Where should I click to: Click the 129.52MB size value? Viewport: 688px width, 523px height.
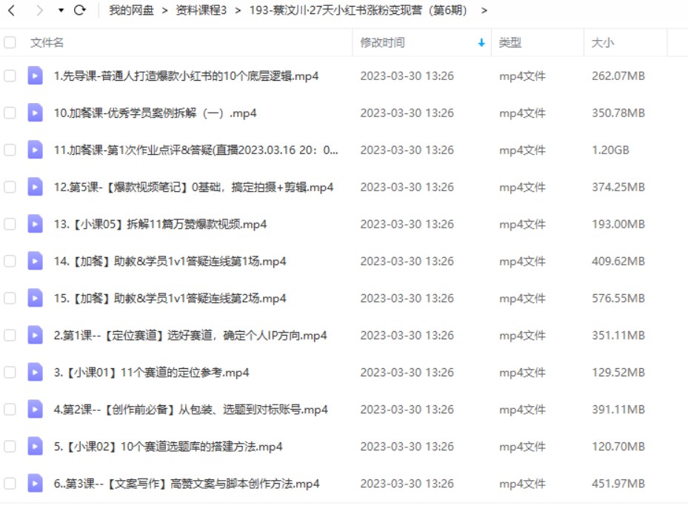tap(618, 373)
